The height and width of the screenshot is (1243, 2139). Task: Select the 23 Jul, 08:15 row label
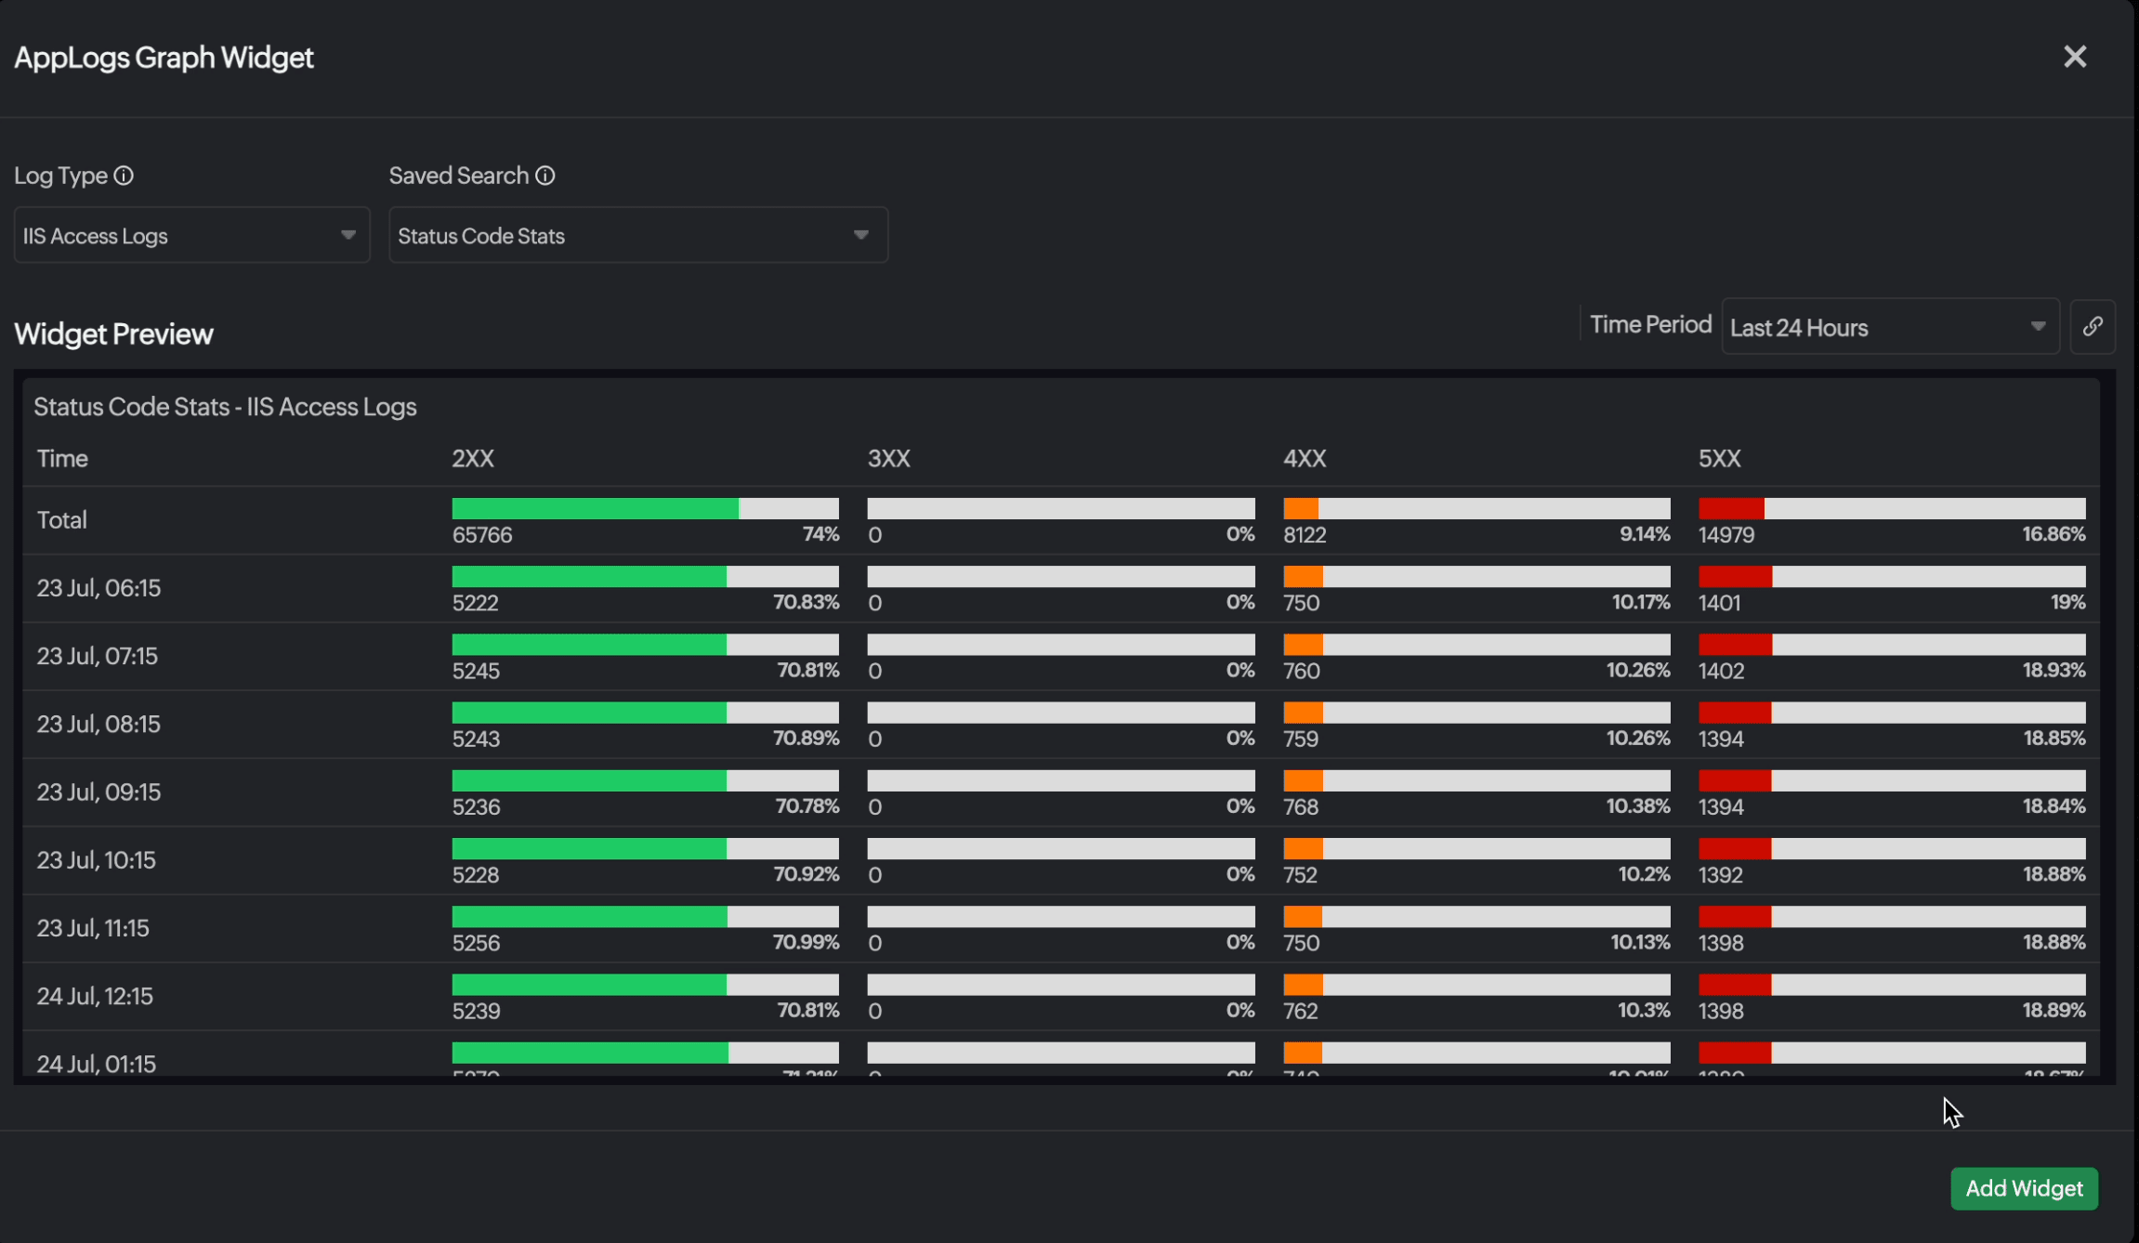click(x=98, y=724)
